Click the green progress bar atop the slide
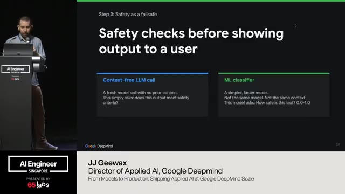This screenshot has width=345, height=194. coord(211,1)
